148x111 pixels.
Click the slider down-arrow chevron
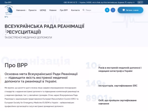[6, 35]
